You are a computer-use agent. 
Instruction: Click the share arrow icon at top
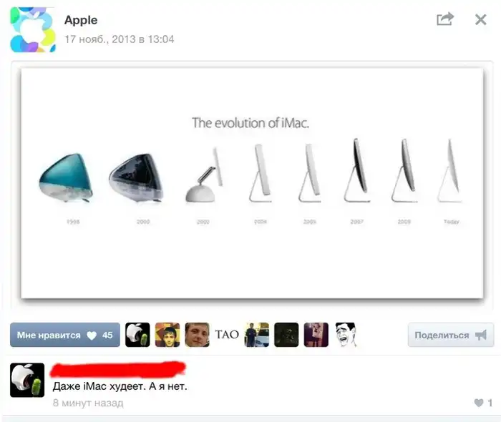tap(445, 19)
